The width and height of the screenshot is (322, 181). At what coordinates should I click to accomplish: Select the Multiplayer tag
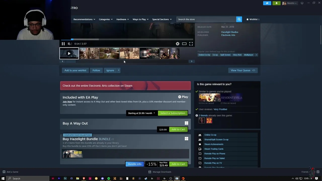249,55
